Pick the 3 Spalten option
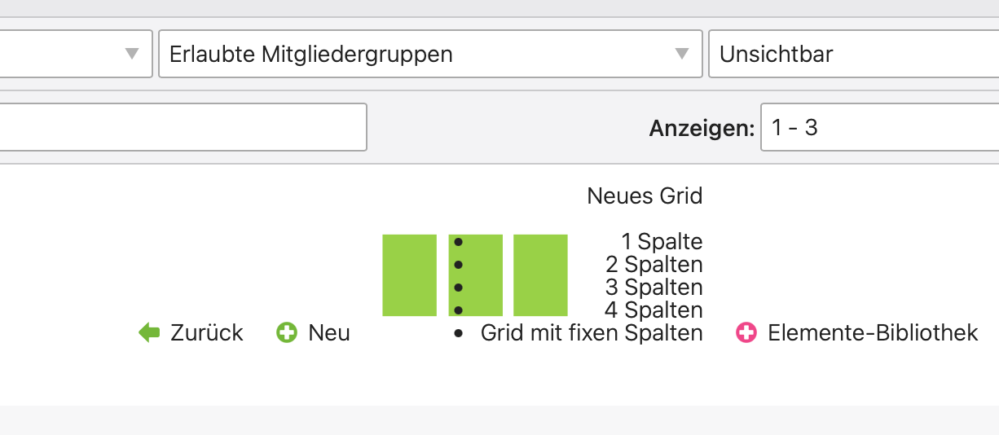Screen dimensions: 999x435 [x=654, y=288]
